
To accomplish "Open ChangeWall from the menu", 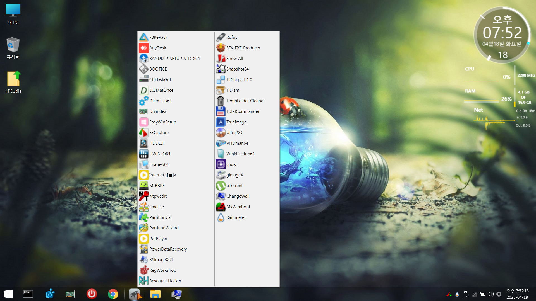I will [x=247, y=196].
